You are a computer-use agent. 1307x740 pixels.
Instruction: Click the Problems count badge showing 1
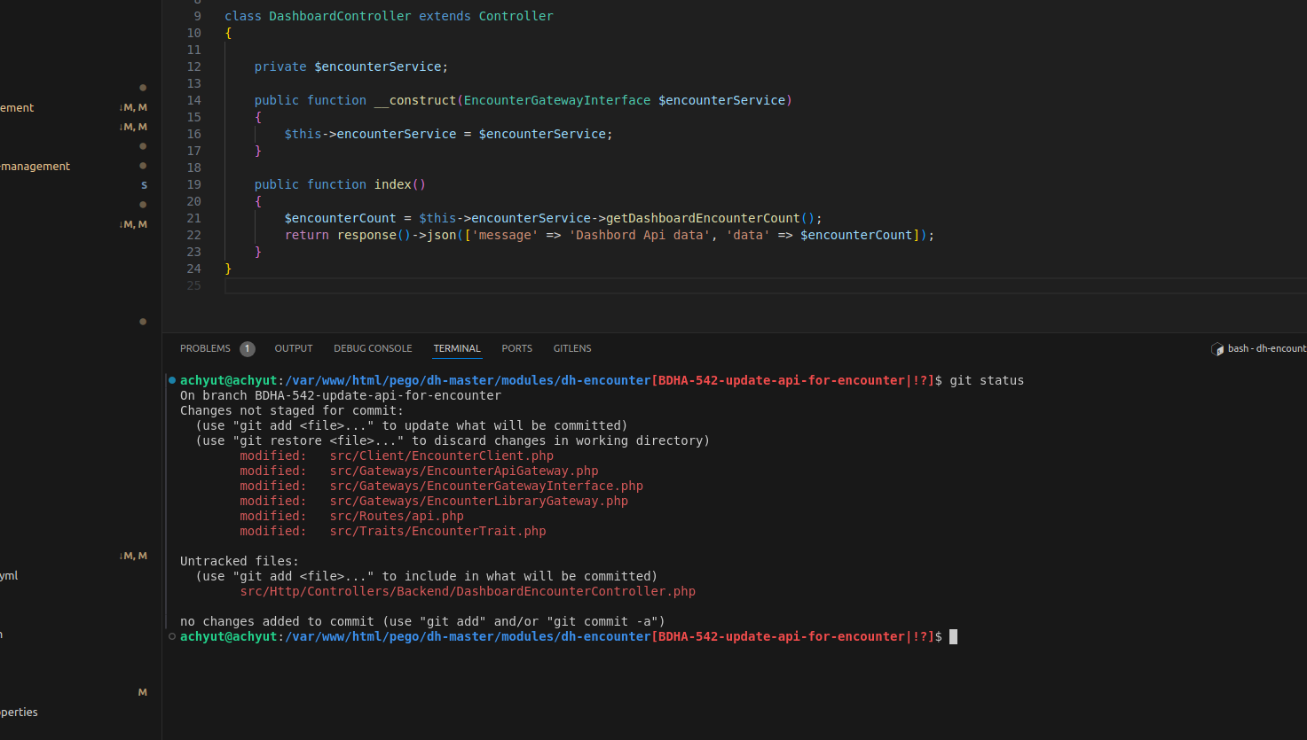[x=248, y=349]
